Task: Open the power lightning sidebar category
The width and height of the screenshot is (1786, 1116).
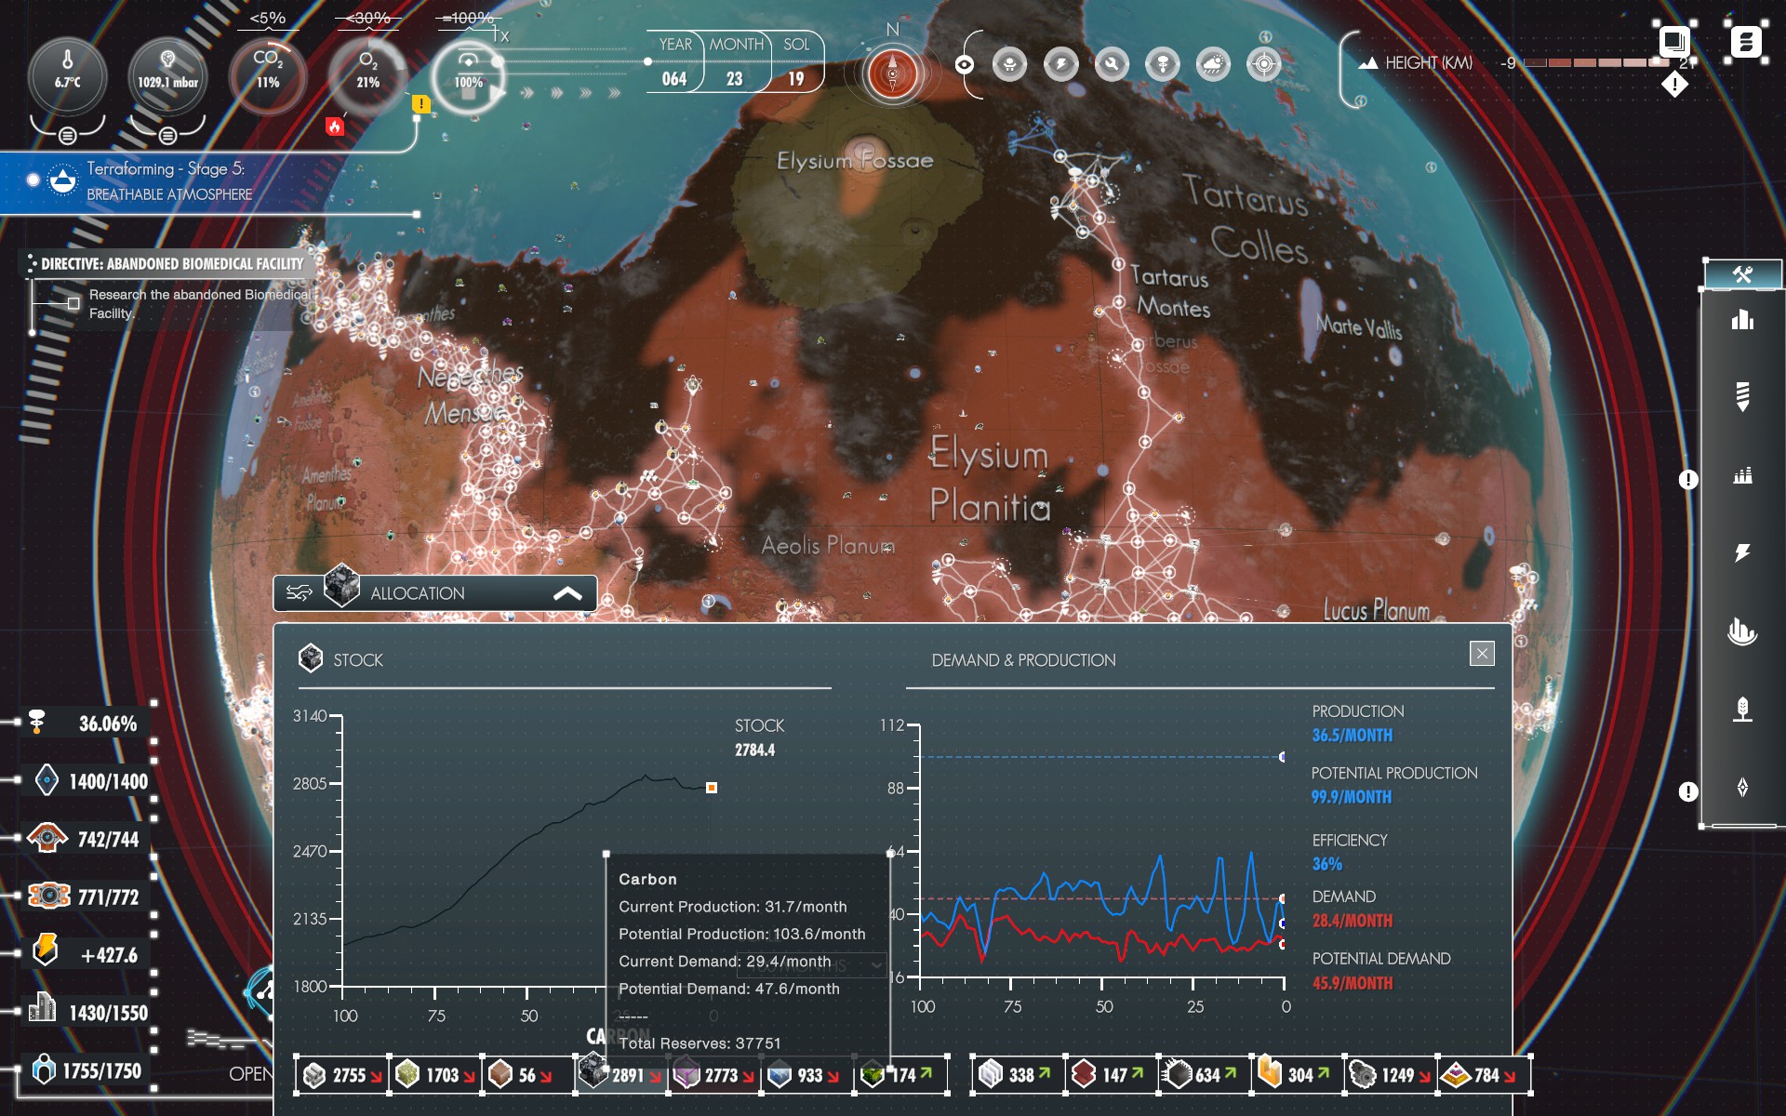Action: (x=1742, y=553)
